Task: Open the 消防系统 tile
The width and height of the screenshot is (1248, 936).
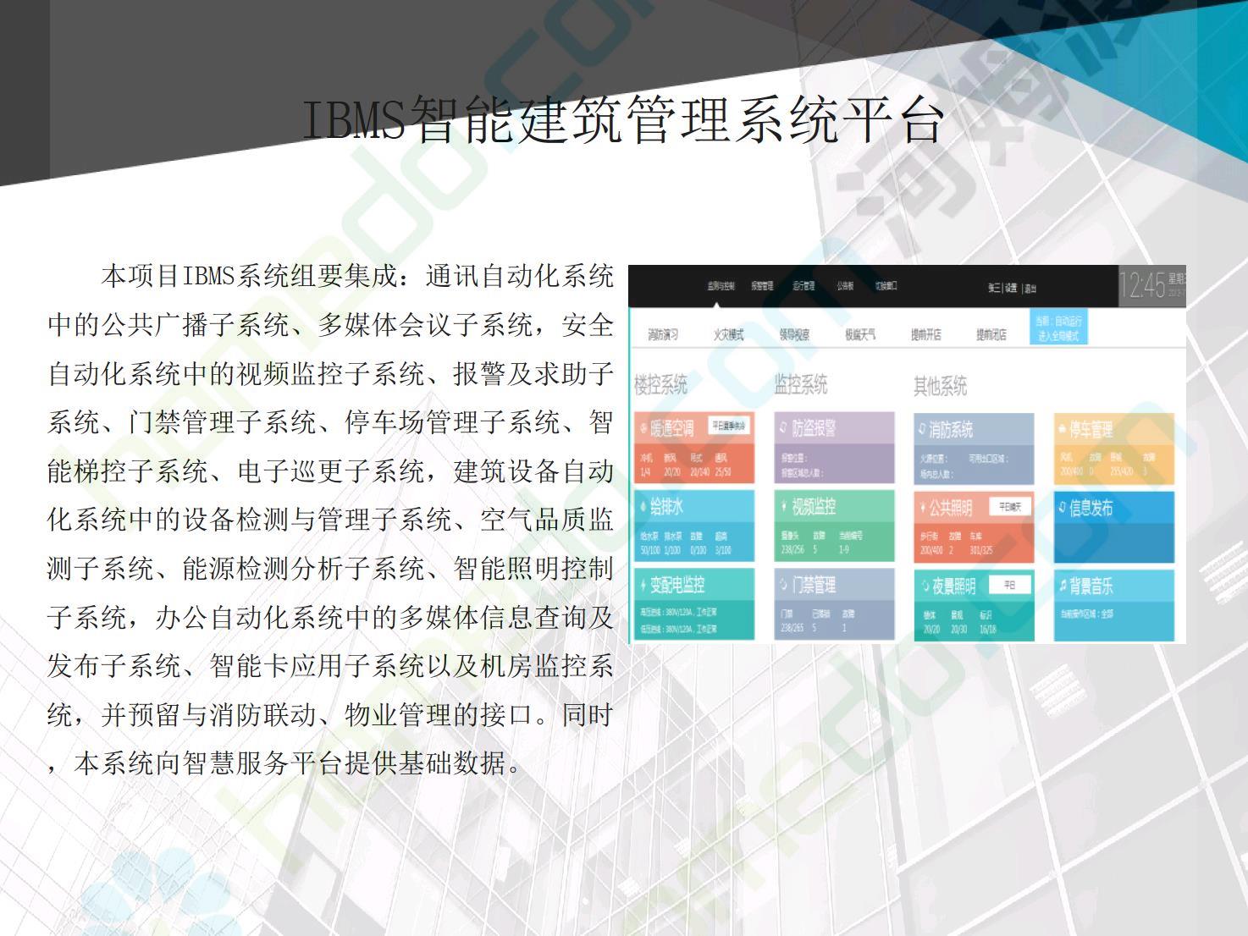Action: (974, 449)
